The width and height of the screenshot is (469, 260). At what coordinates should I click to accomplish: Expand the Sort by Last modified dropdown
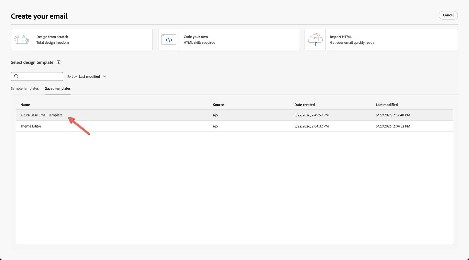tap(93, 77)
